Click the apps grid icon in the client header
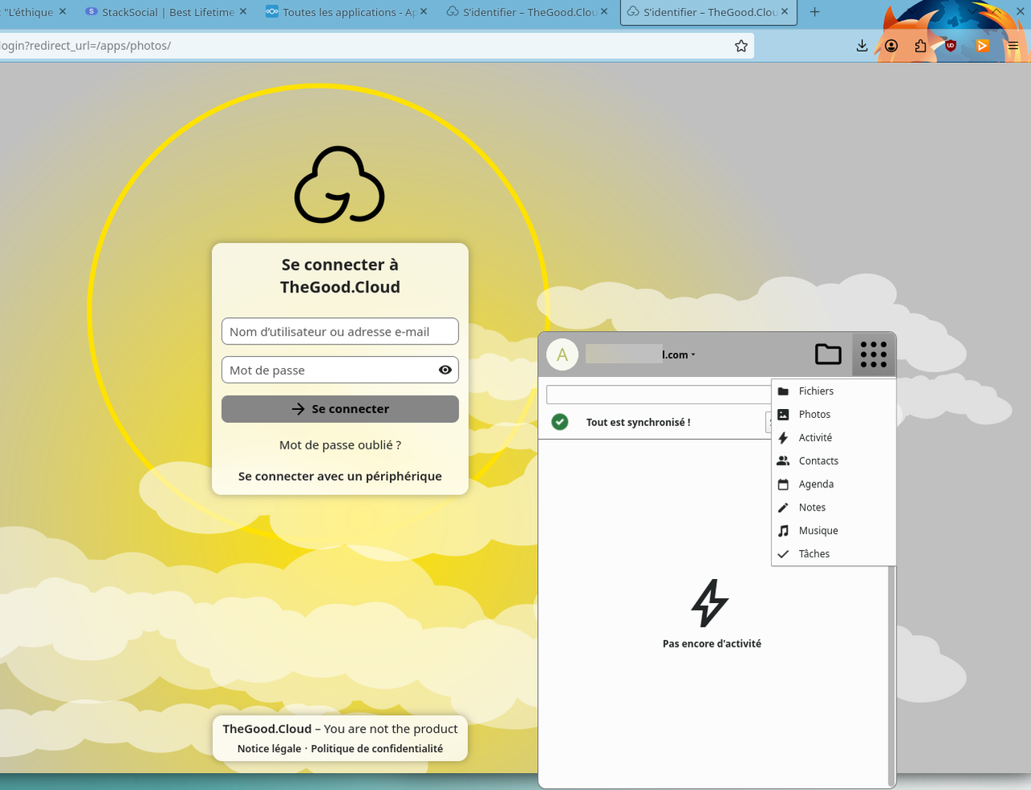This screenshot has width=1031, height=790. pos(873,354)
